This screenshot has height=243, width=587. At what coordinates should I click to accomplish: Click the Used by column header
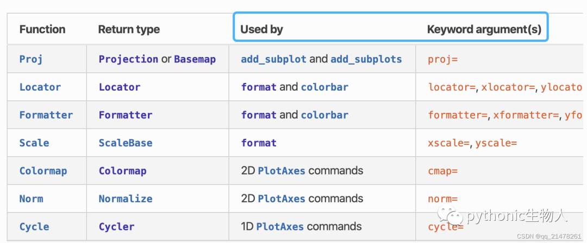click(x=261, y=29)
